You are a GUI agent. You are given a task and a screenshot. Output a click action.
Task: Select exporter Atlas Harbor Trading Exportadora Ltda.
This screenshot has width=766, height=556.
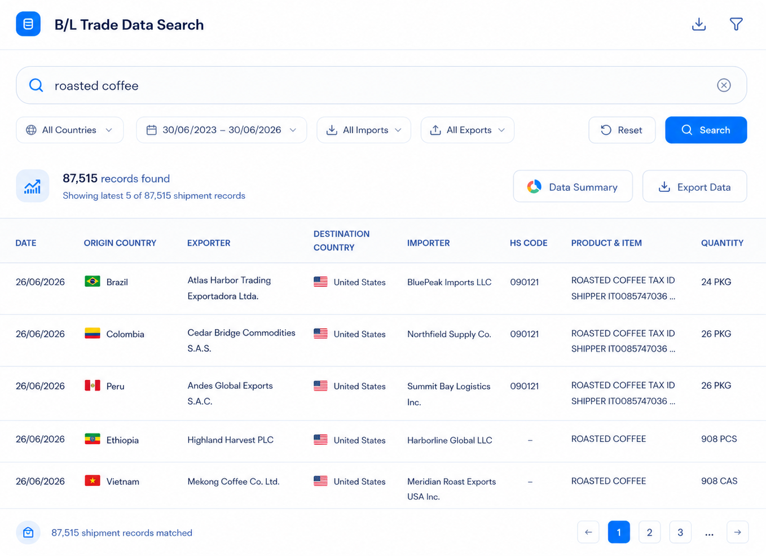(229, 288)
